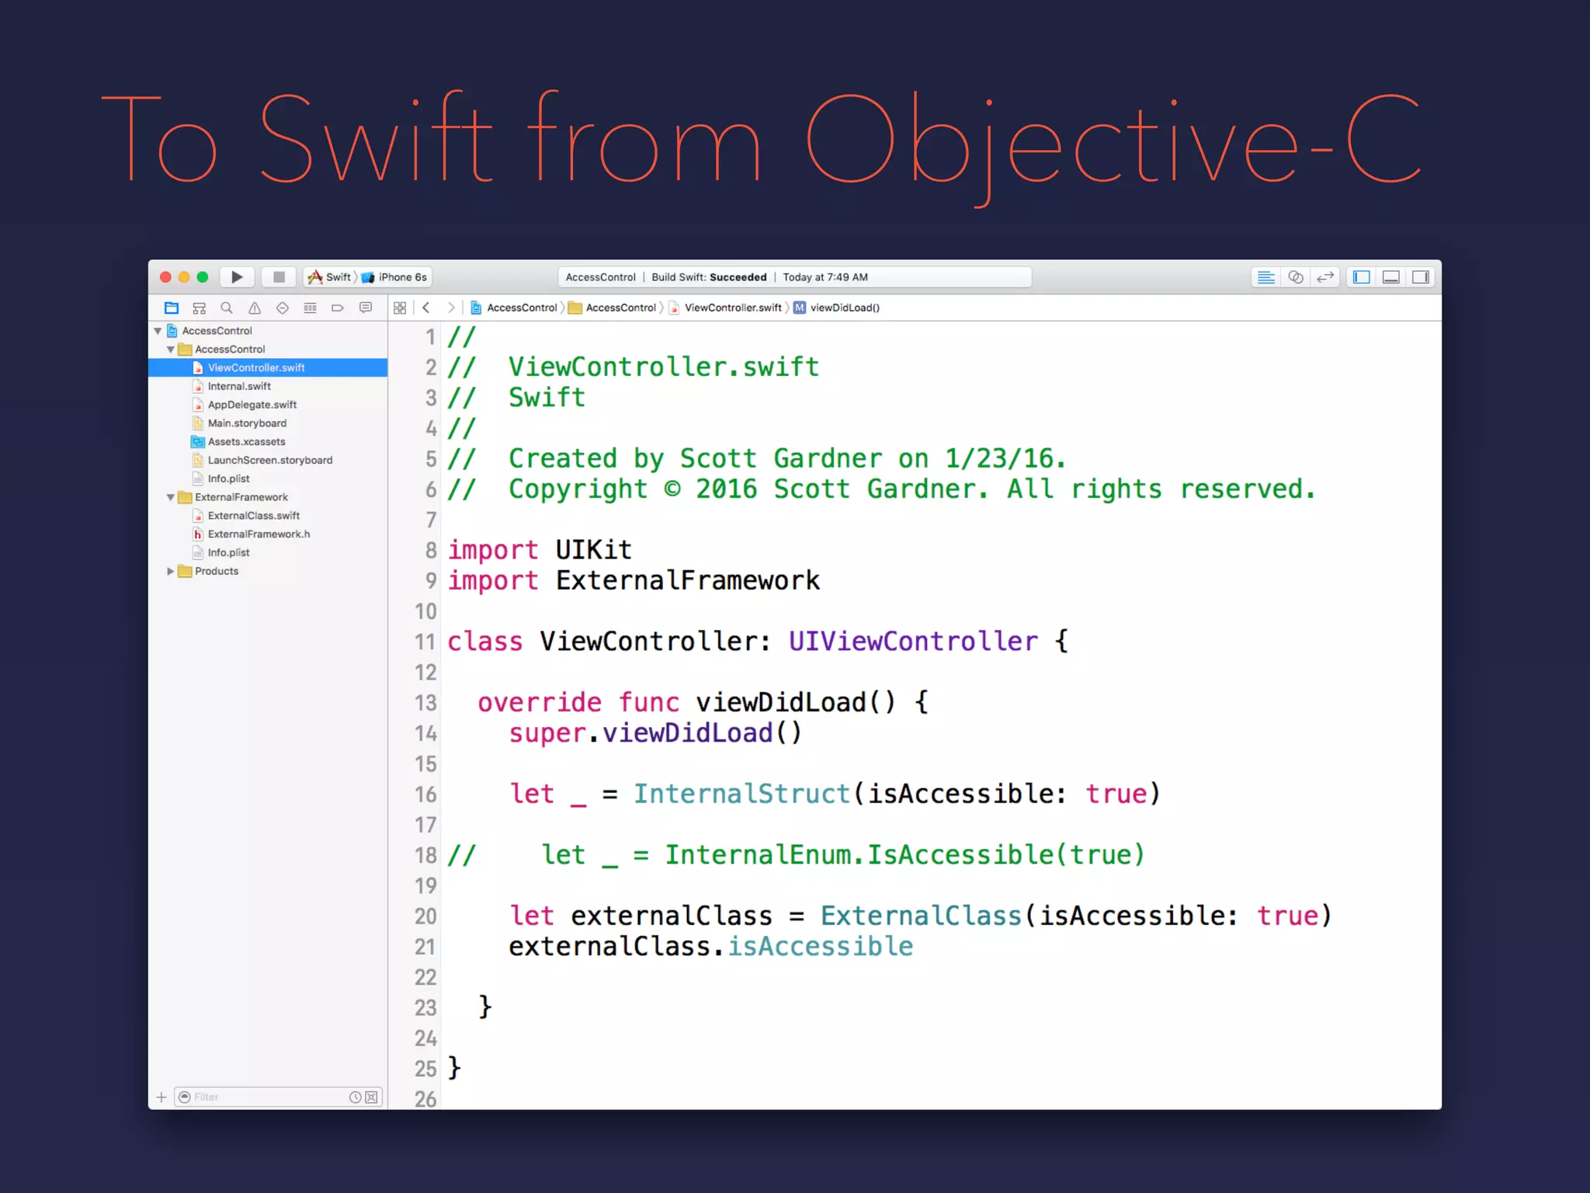The height and width of the screenshot is (1193, 1590).
Task: Toggle the bottom Debug area
Action: [1390, 277]
